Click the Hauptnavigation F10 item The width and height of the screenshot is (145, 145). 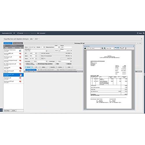(7, 33)
